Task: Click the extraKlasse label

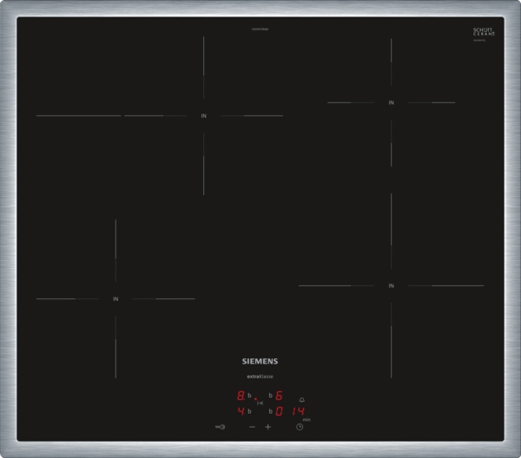Action: 260,376
